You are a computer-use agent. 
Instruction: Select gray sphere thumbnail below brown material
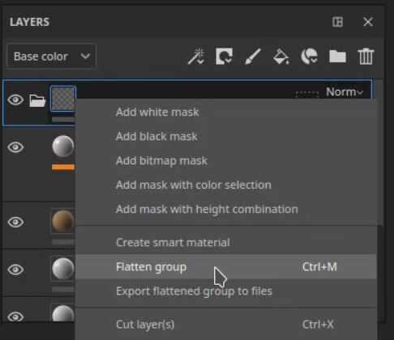coord(63,269)
